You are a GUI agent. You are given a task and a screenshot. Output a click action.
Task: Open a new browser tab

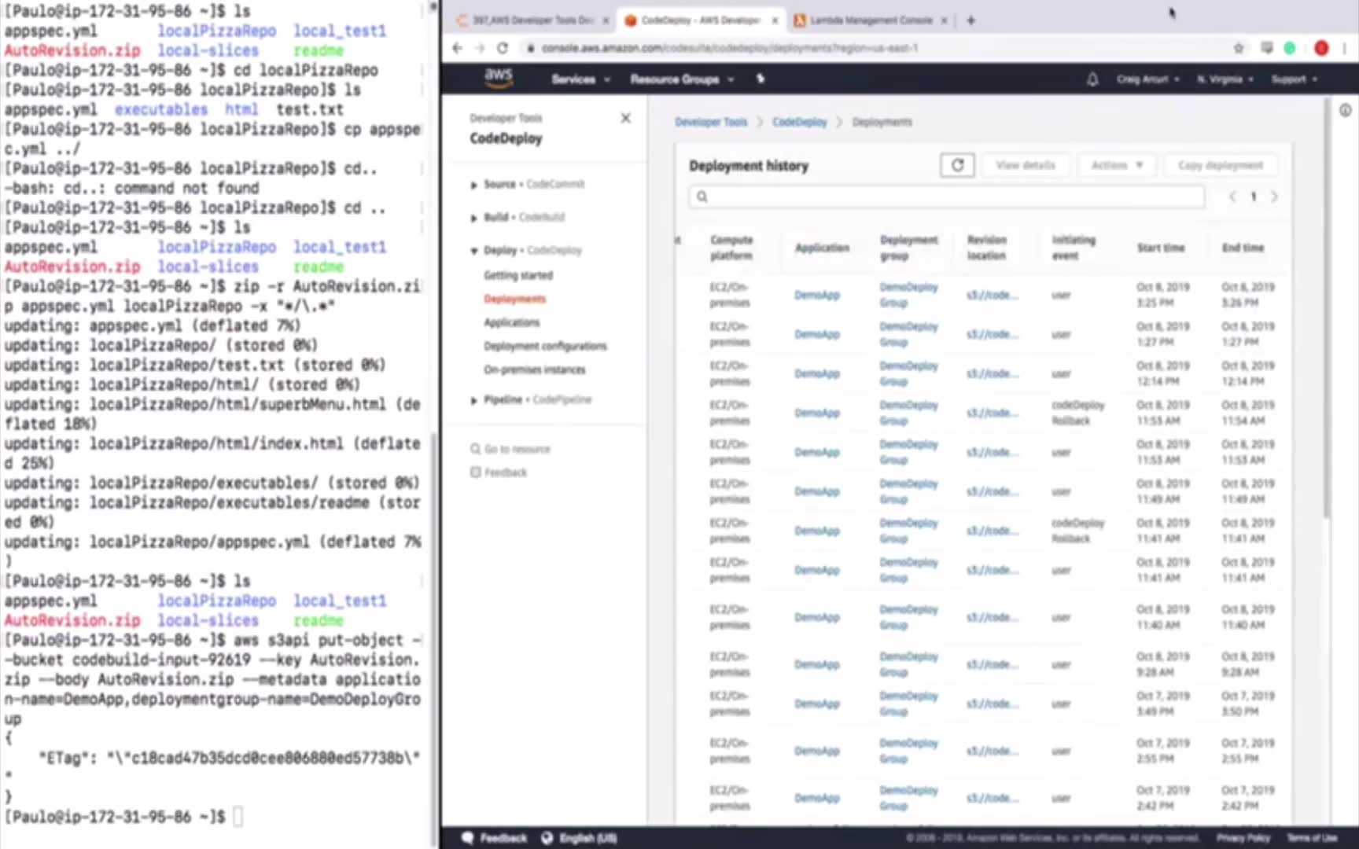tap(970, 20)
